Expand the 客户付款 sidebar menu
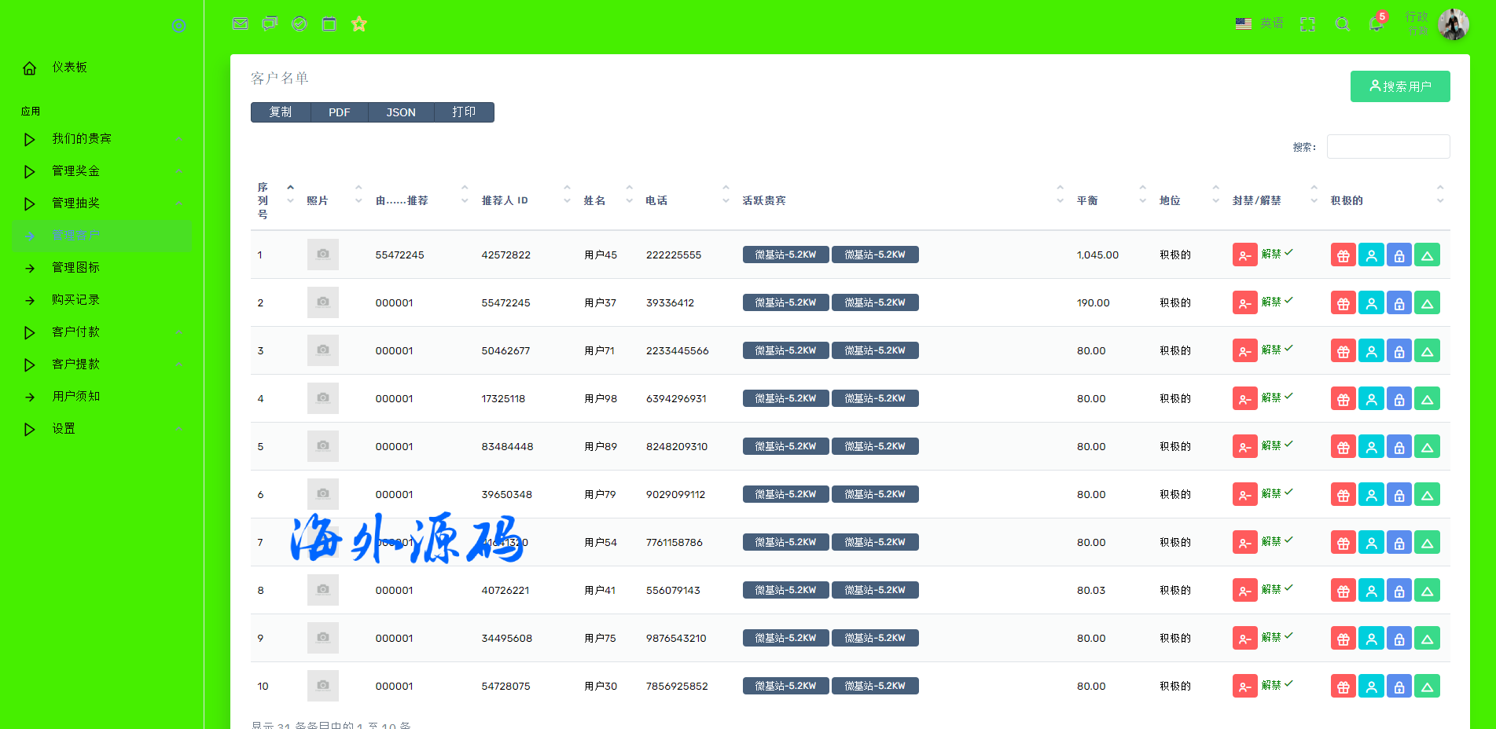This screenshot has height=729, width=1496. (76, 332)
